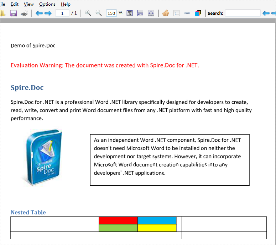This screenshot has height=245, width=276.
Task: Click the 'Demo of Spire.Doc' header text
Action: pyautogui.click(x=33, y=46)
